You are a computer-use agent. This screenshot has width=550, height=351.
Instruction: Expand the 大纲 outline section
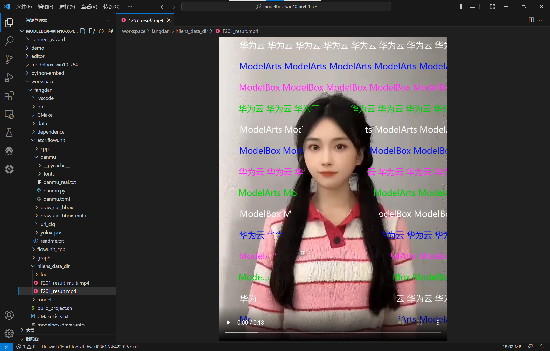coord(30,330)
